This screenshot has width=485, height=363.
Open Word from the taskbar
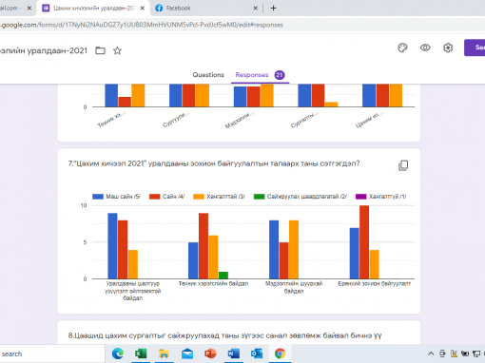[233, 353]
